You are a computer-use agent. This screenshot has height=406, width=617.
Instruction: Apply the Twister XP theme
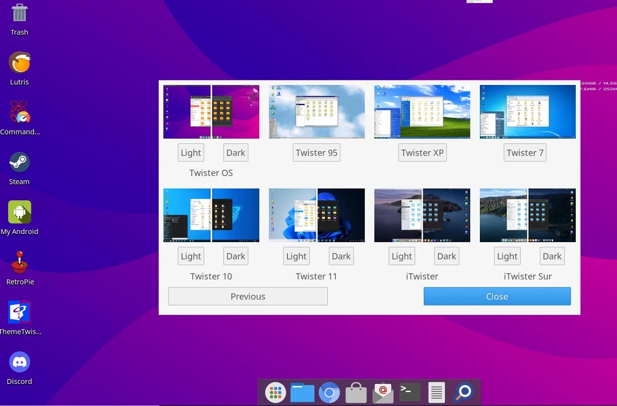422,153
